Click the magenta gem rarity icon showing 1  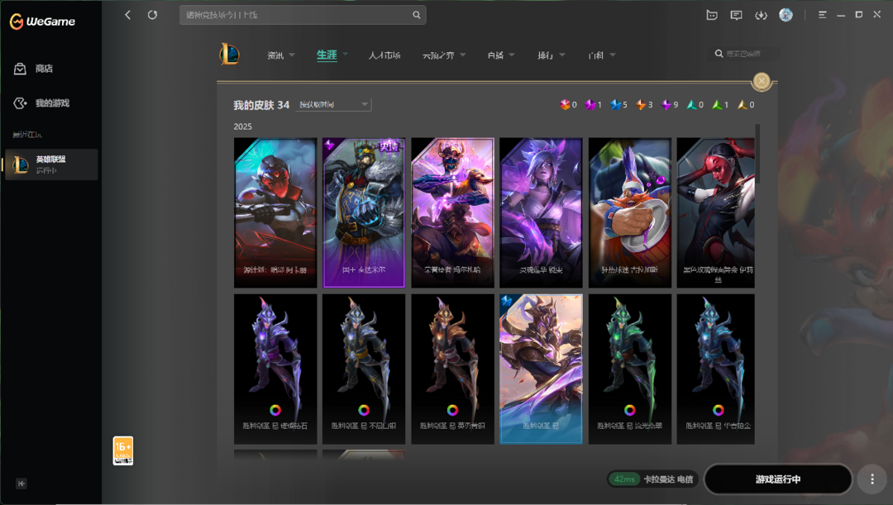click(590, 105)
